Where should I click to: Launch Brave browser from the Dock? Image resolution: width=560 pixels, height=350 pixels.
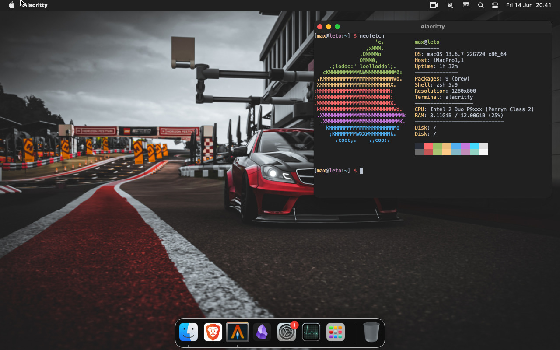pyautogui.click(x=213, y=332)
